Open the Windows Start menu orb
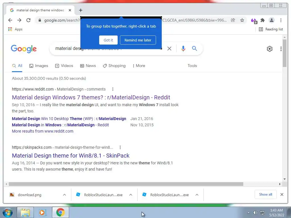Viewport: 291px width, 218px height. tap(8, 212)
